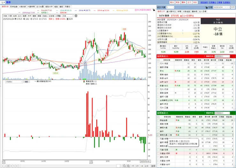The image size is (236, 168).
Task: Click the help icon for 佔股本比重
Action: pos(175,39)
